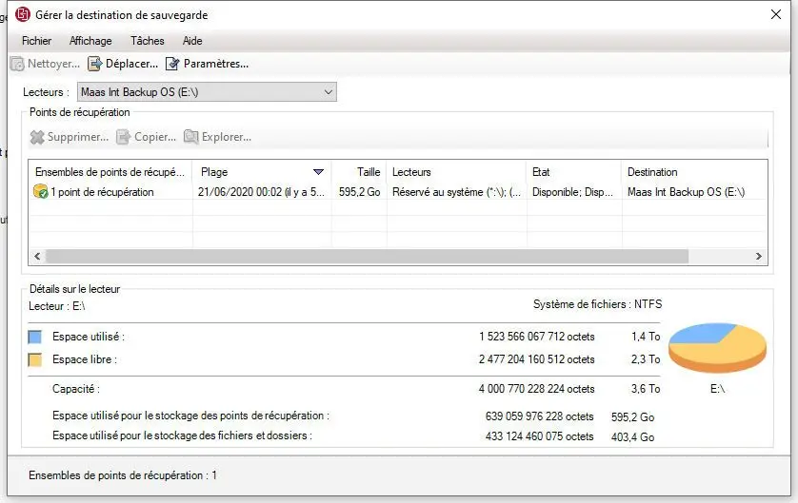Click the '433 124 460 075 octets' value
The height and width of the screenshot is (503, 798).
[x=540, y=436]
